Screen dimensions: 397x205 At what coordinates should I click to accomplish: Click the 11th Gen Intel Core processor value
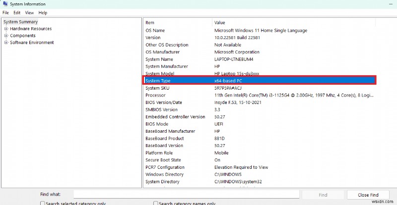pyautogui.click(x=294, y=95)
